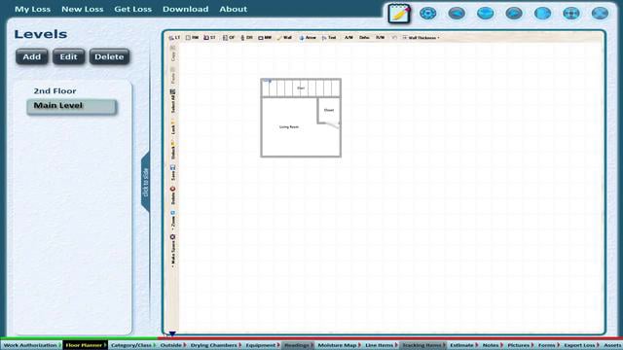Image resolution: width=623 pixels, height=350 pixels.
Task: Click the RM room tool
Action: coord(192,38)
